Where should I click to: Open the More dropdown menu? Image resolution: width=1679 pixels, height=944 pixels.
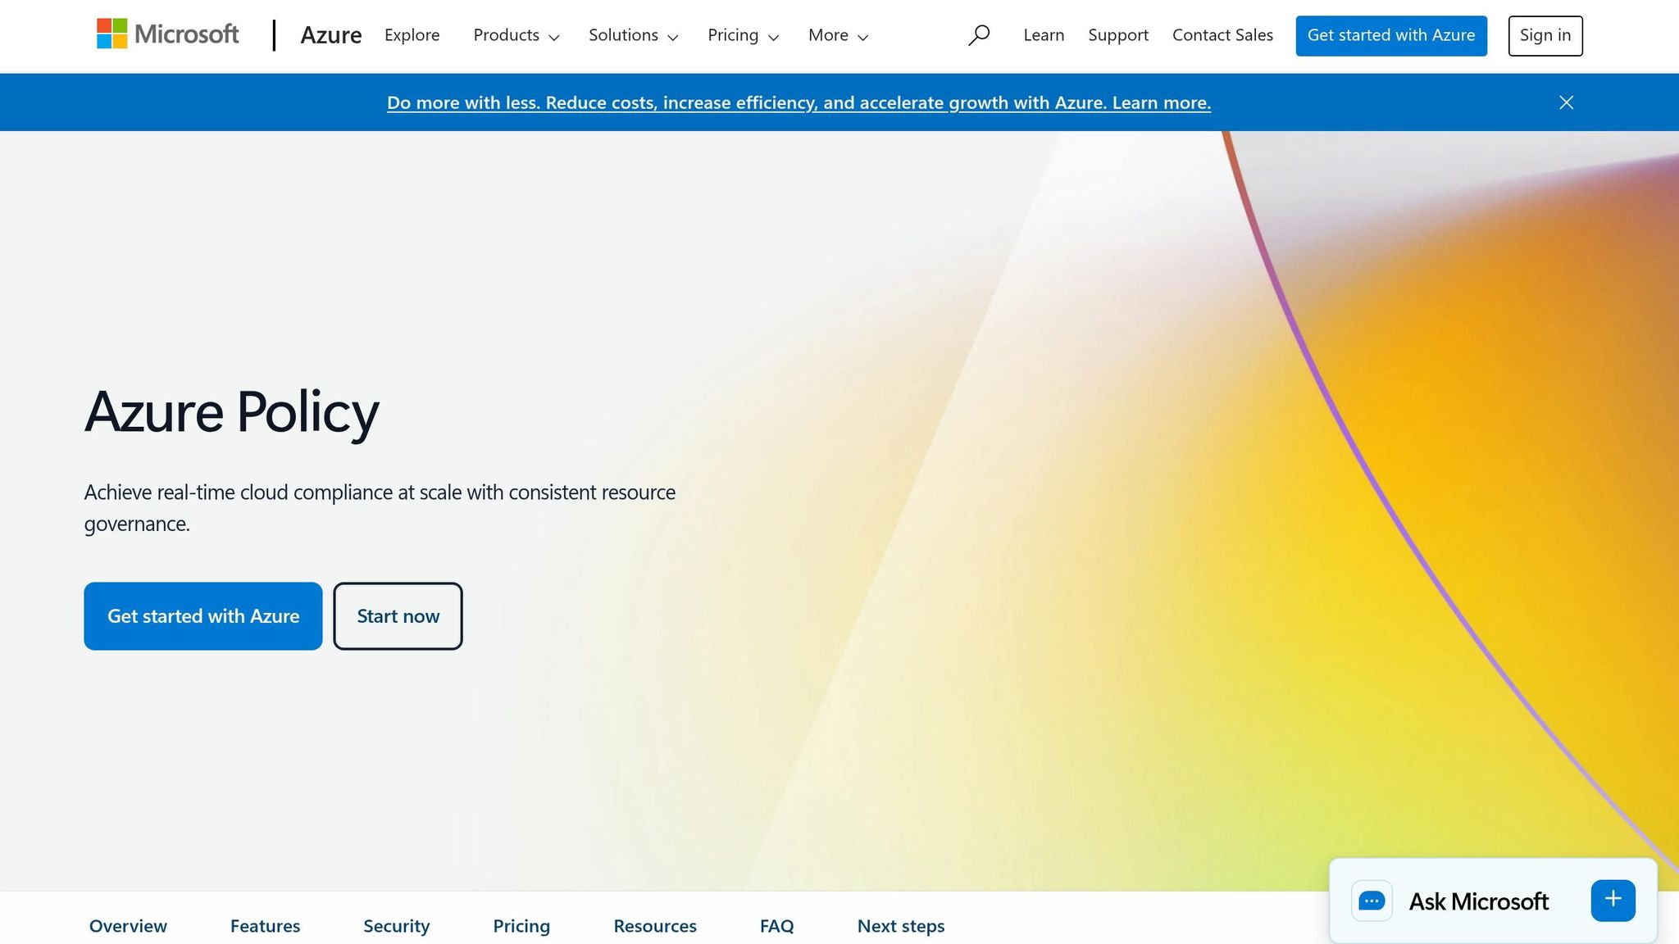[838, 35]
